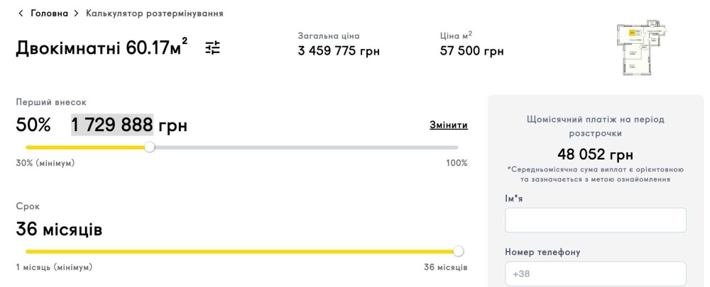Click the back chevron before Головна
The height and width of the screenshot is (287, 710).
click(21, 13)
